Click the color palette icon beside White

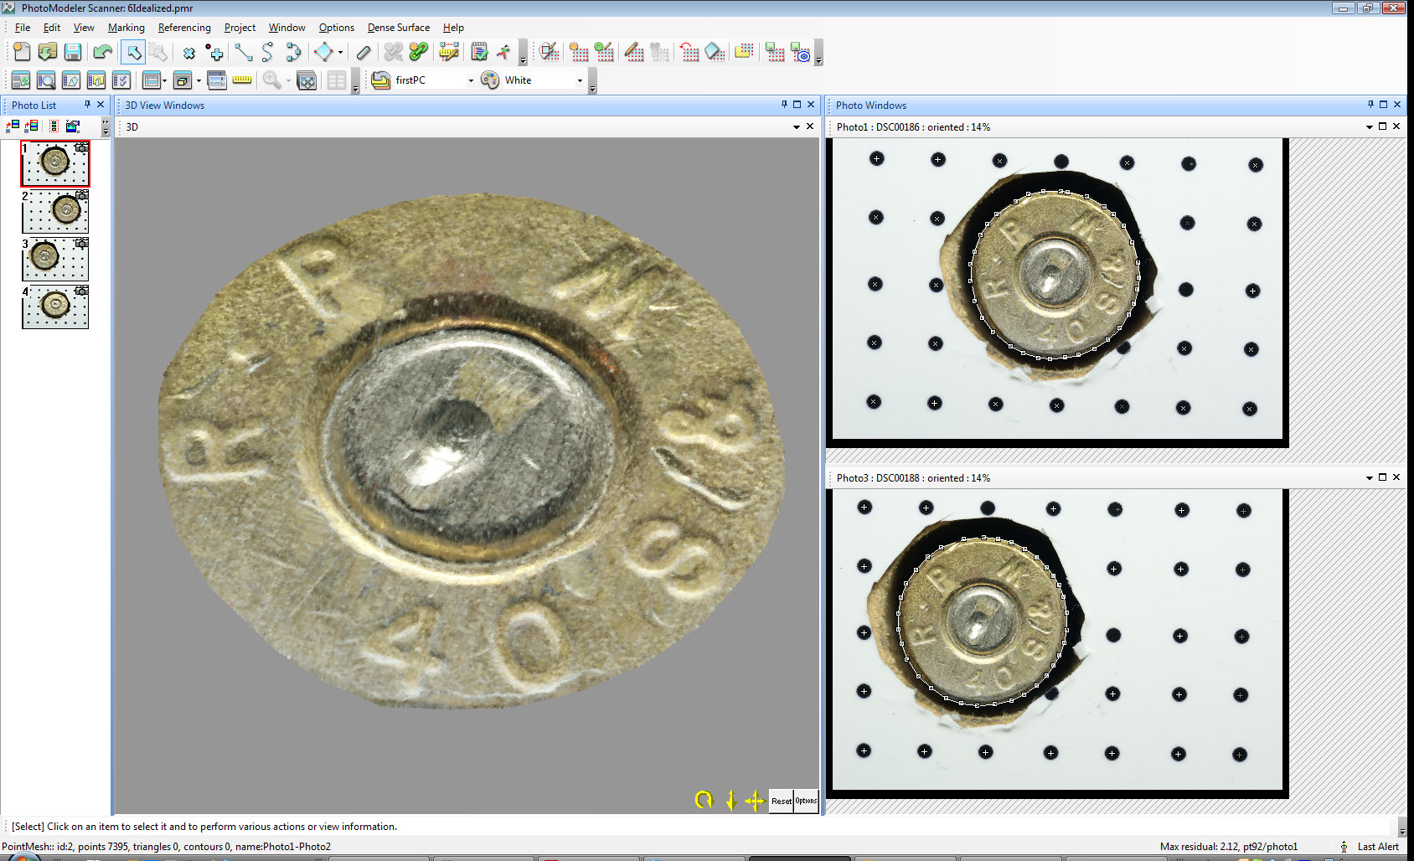click(490, 80)
